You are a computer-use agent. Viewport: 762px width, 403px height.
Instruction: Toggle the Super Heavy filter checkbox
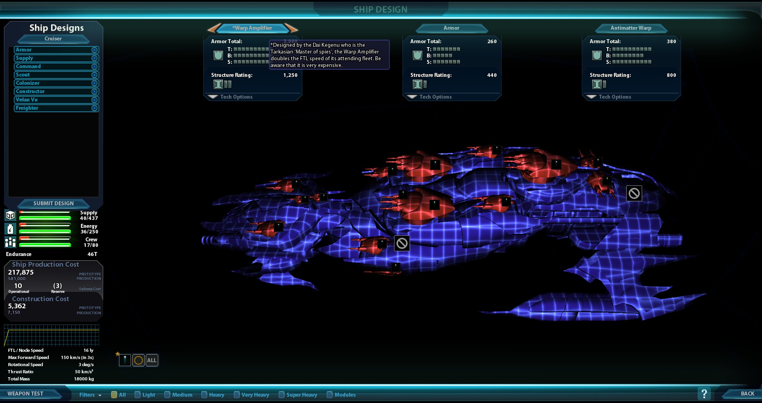click(x=281, y=395)
